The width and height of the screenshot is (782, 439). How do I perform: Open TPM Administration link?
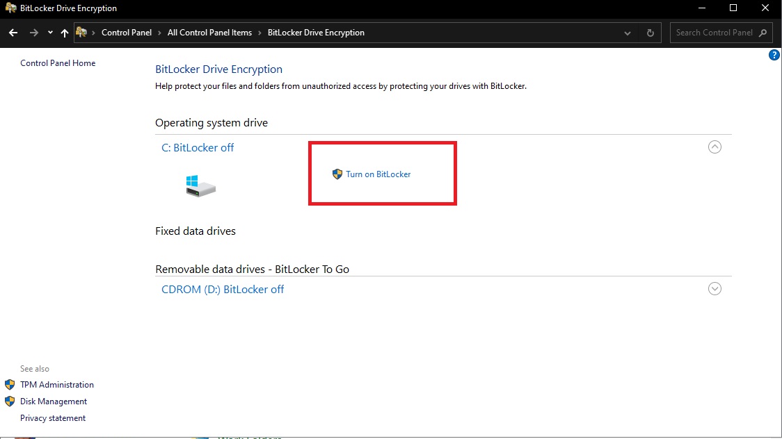57,385
